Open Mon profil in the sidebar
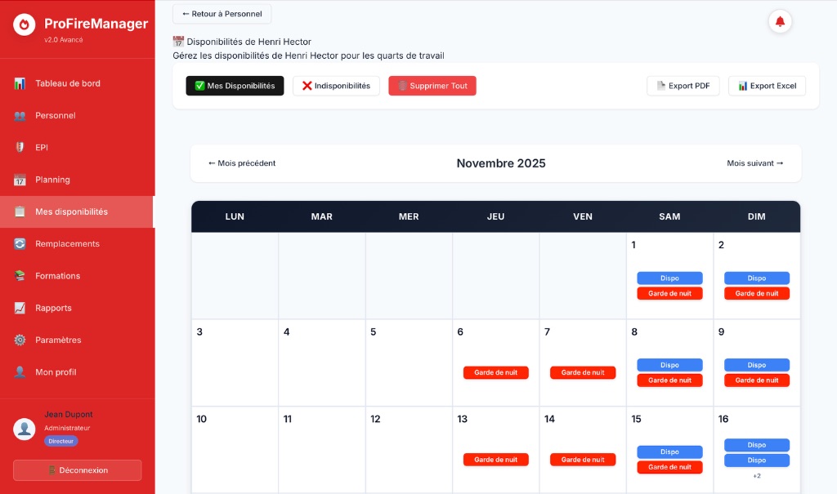The width and height of the screenshot is (837, 494). (x=56, y=372)
